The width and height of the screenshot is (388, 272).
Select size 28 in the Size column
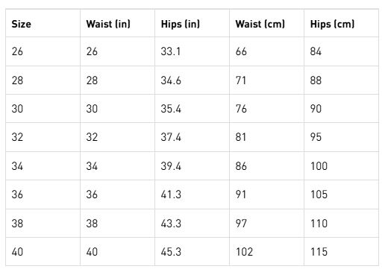pos(17,80)
